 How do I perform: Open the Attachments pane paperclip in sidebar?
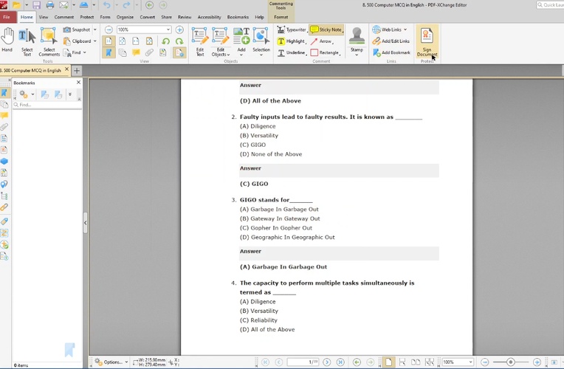tap(4, 127)
